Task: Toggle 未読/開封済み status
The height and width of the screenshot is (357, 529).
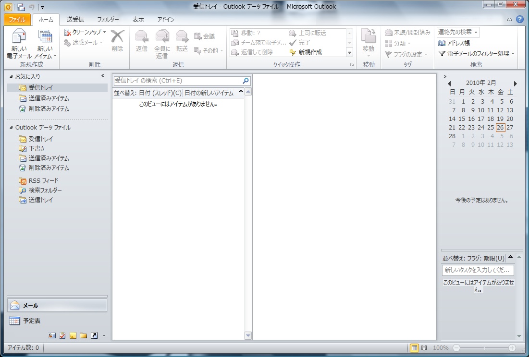Action: click(x=407, y=33)
